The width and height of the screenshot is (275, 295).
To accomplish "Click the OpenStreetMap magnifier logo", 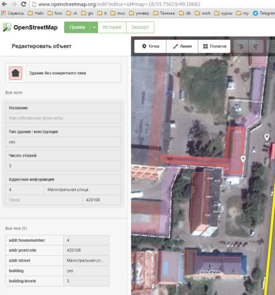I will 7,27.
